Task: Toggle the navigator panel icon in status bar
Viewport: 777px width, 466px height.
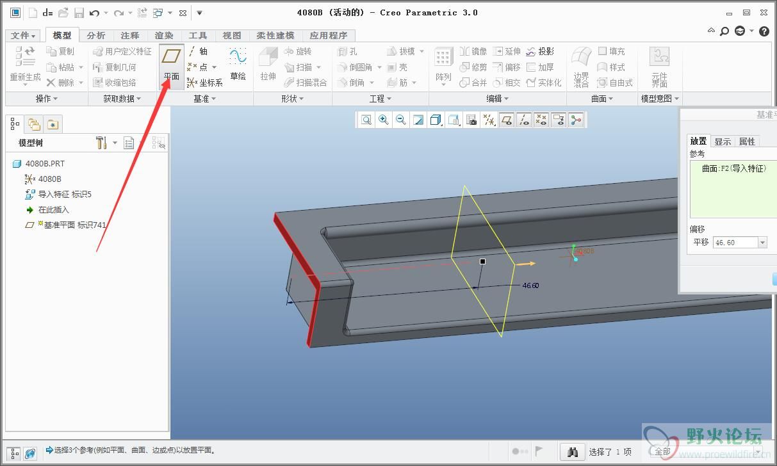Action: (14, 453)
